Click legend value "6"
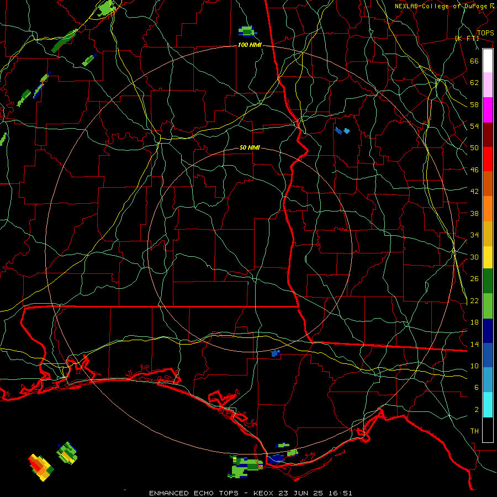The image size is (497, 497). click(477, 388)
